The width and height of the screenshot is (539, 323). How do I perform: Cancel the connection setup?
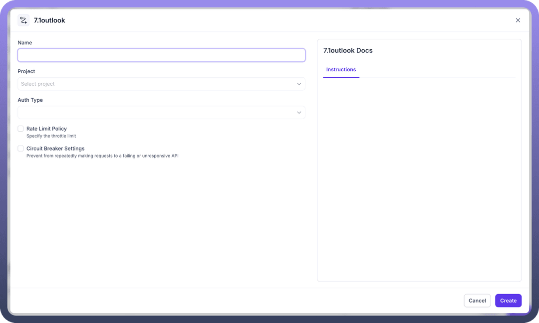[x=477, y=301]
